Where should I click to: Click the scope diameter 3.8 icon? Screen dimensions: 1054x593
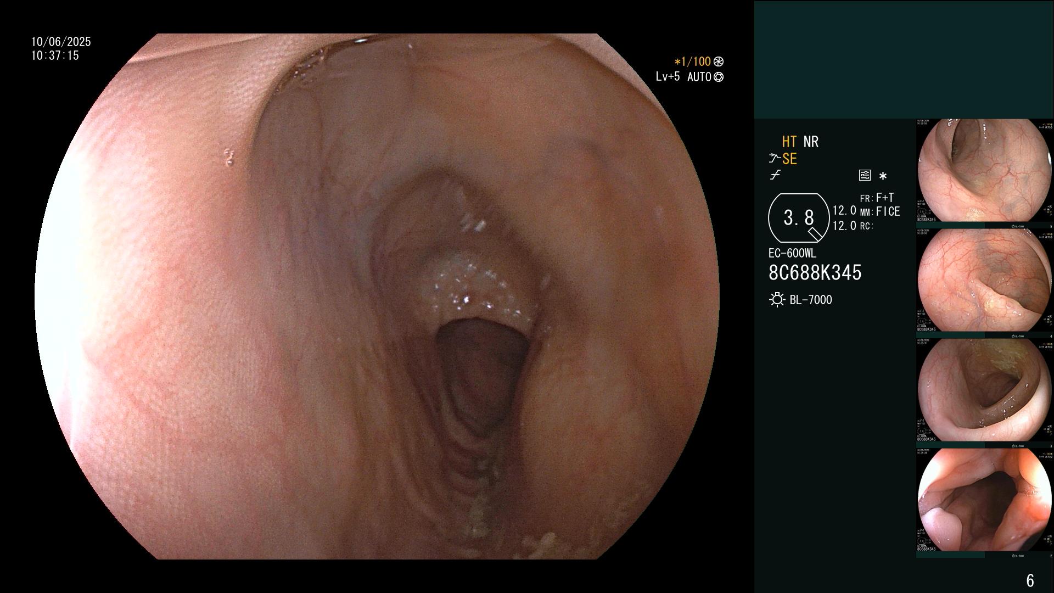[799, 218]
